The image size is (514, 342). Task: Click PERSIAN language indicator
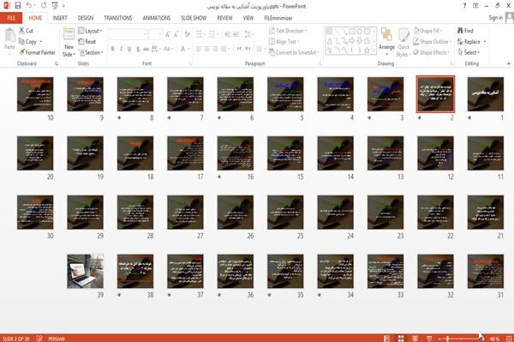57,339
